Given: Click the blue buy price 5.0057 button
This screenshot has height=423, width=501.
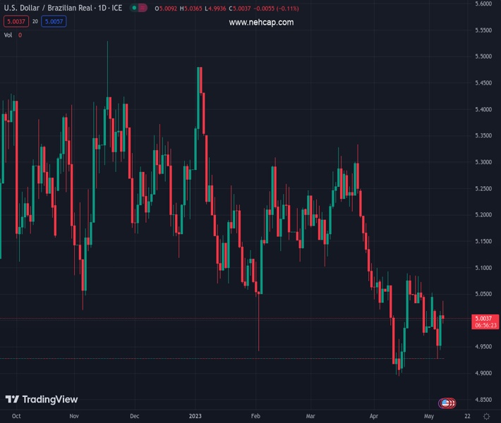Looking at the screenshot, I should point(54,21).
